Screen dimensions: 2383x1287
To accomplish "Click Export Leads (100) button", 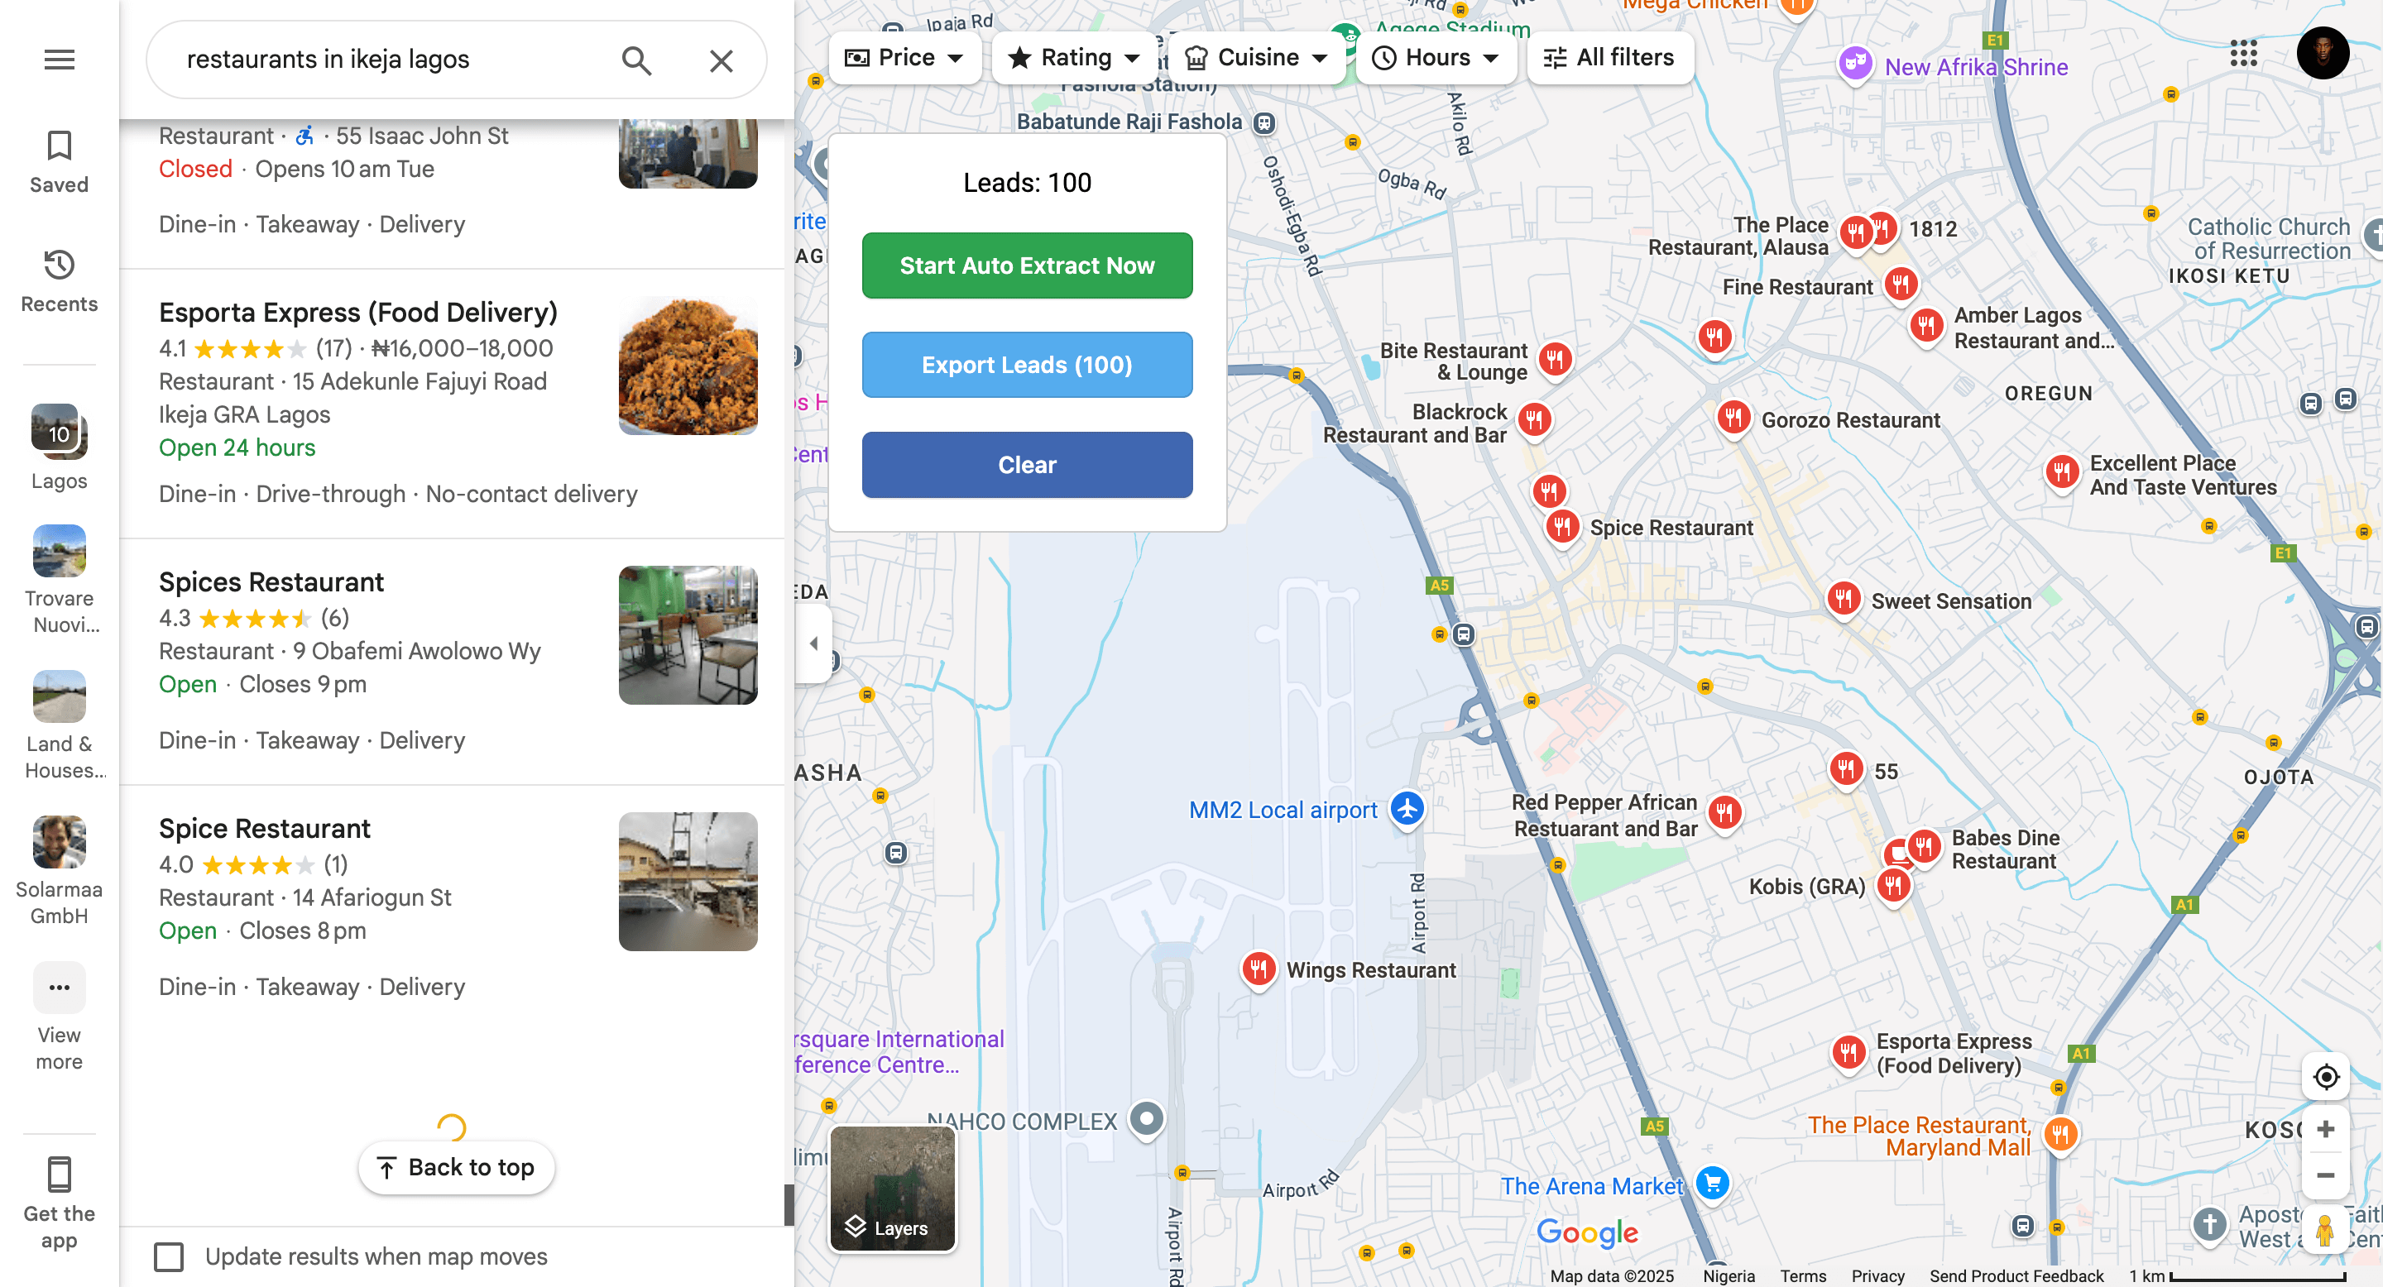I will [1027, 366].
